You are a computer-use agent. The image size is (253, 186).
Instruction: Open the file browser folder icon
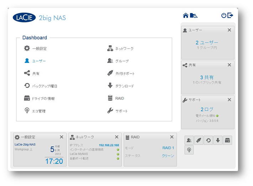193,15
